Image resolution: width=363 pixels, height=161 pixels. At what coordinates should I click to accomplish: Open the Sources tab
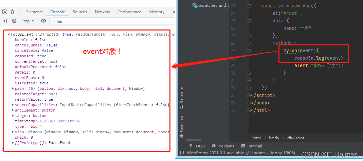[x=80, y=12]
